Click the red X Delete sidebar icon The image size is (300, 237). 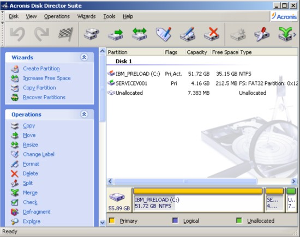[x=15, y=174]
